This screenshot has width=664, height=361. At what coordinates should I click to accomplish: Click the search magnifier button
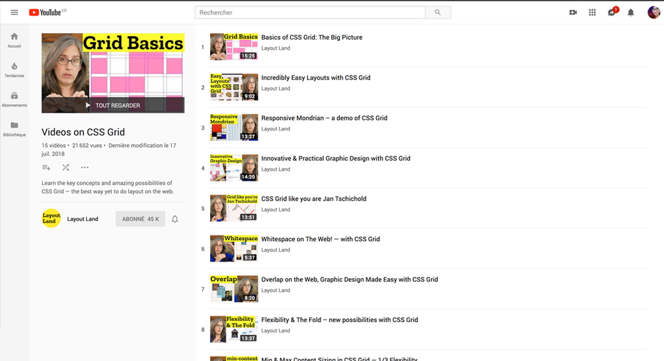(x=438, y=12)
